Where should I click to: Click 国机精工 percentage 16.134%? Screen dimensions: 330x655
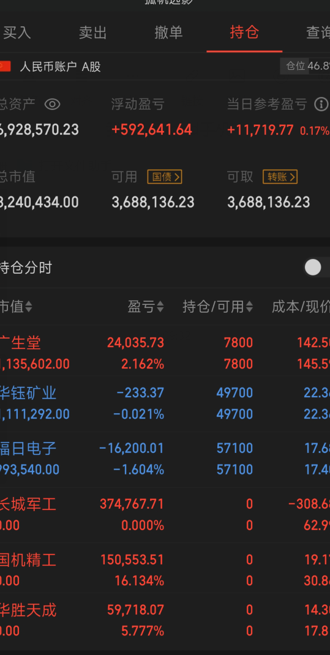tap(139, 581)
